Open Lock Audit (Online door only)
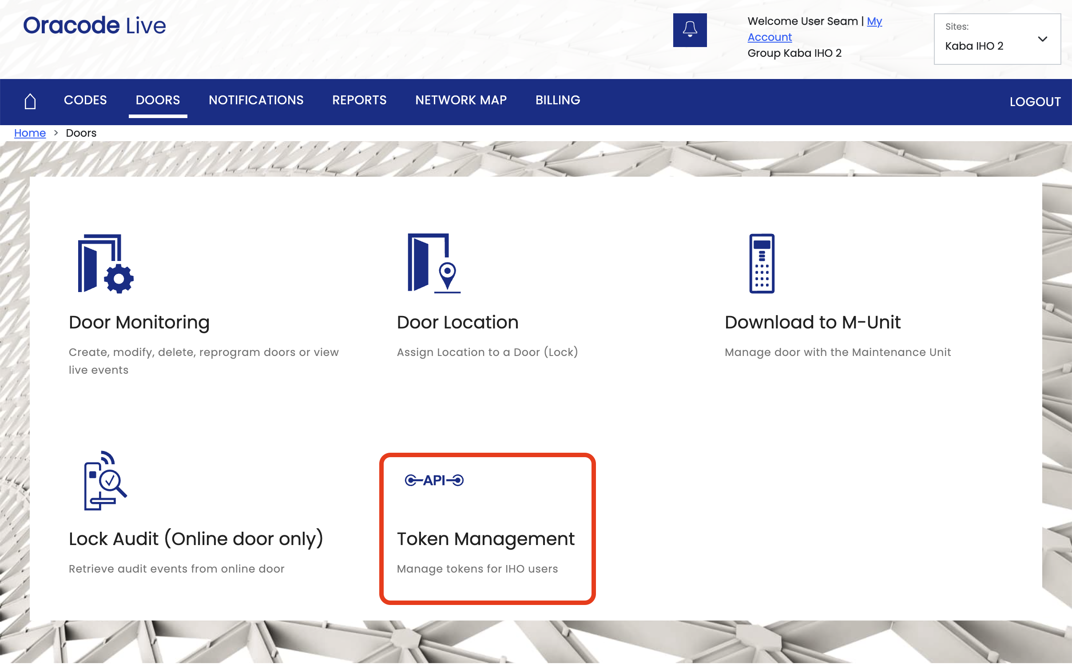 point(196,539)
